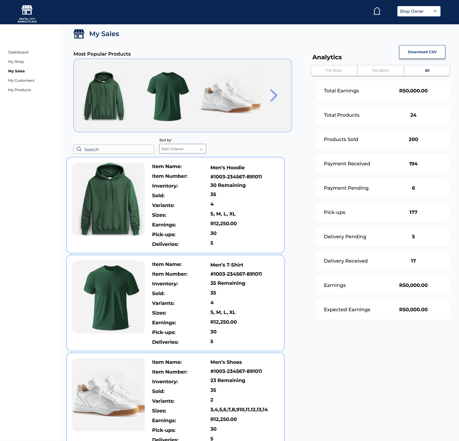Go to Dashboard in sidebar
The height and width of the screenshot is (441, 459).
[x=18, y=52]
